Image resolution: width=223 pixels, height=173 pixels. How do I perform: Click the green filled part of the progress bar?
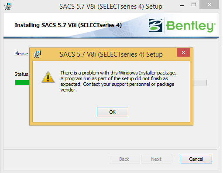[x=22, y=83]
